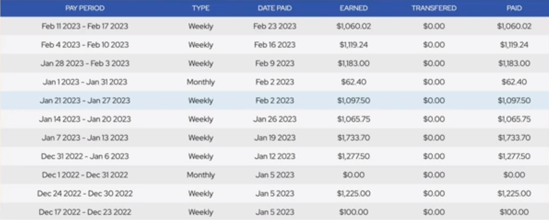The height and width of the screenshot is (220, 549).
Task: Click the $1,225.00 paid amount
Action: click(x=514, y=193)
